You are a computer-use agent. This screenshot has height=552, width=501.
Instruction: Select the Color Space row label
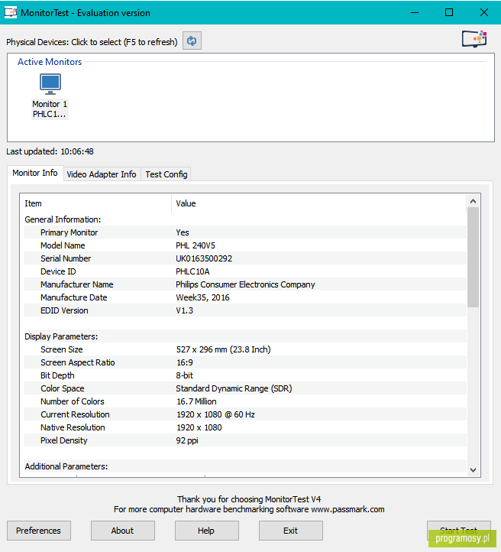click(x=62, y=388)
